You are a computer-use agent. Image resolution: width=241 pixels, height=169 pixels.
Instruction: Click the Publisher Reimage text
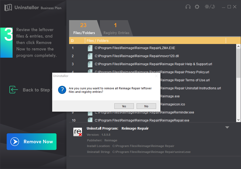click(102, 140)
